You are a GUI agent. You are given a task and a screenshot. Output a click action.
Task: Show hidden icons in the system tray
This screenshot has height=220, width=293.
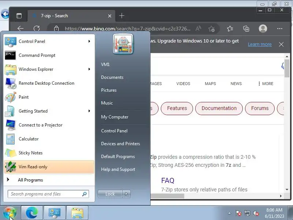[230, 213]
